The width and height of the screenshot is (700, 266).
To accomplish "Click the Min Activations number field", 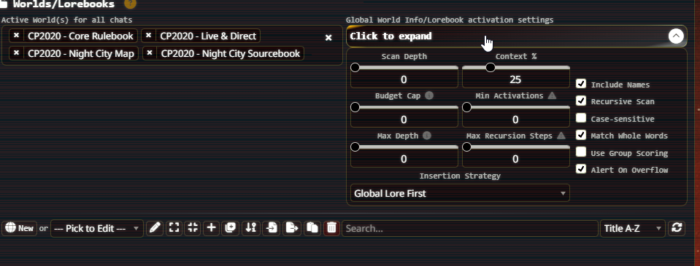I will [515, 120].
